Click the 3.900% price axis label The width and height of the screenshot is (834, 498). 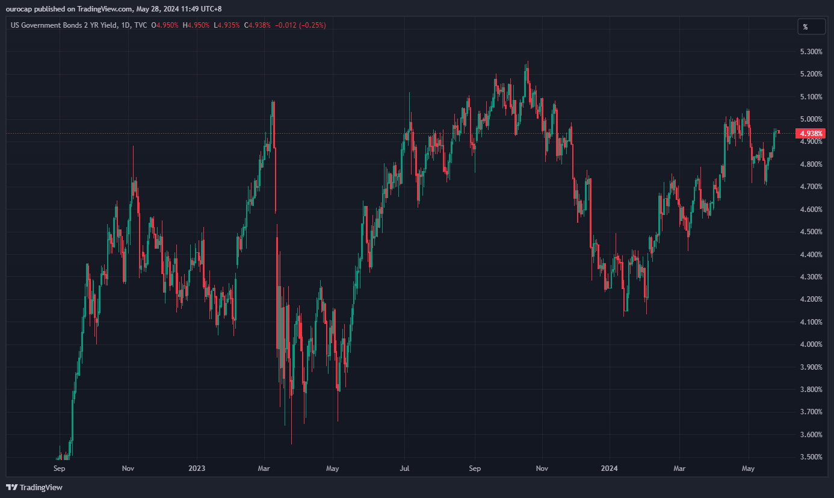tap(811, 367)
